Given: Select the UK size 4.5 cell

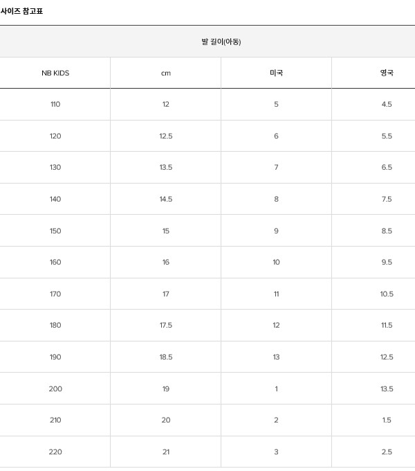Looking at the screenshot, I should [x=373, y=104].
